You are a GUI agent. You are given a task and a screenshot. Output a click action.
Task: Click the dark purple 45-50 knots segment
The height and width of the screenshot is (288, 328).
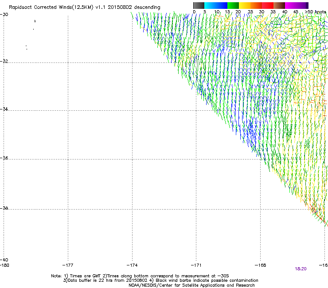point(302,5)
